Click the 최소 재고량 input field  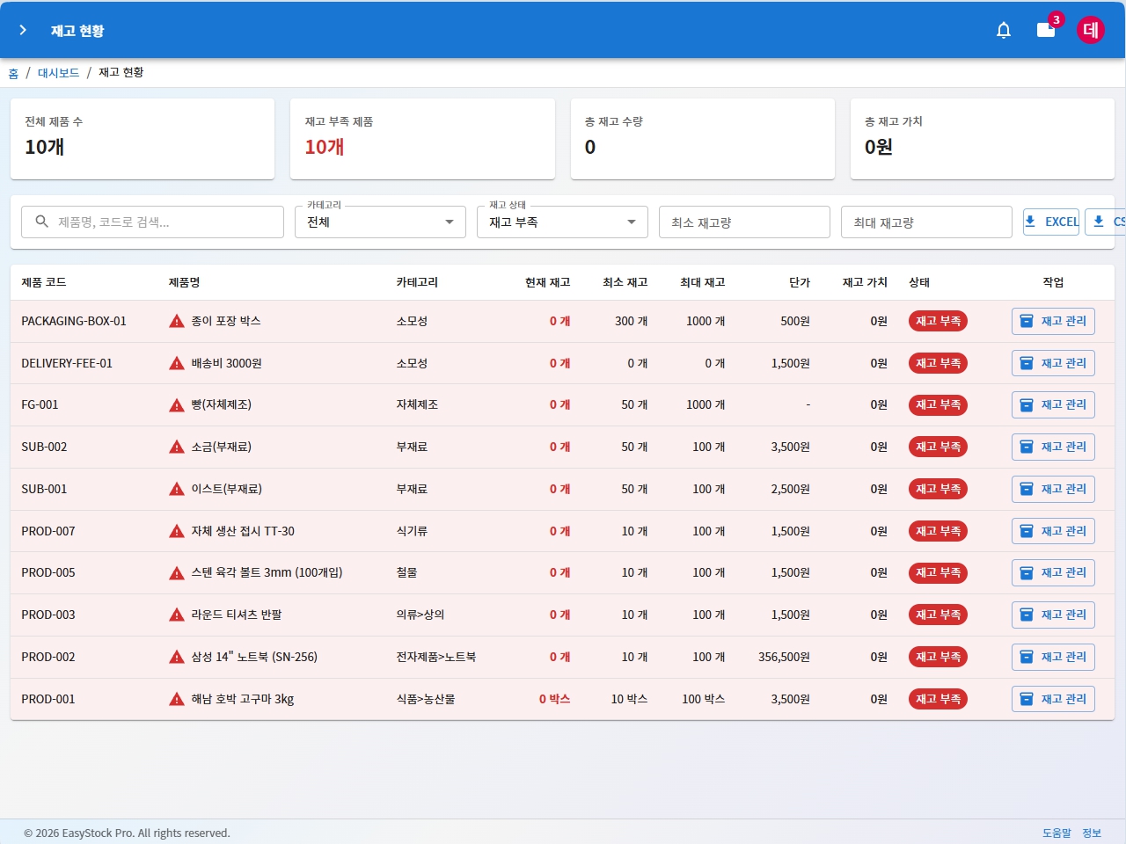coord(744,222)
